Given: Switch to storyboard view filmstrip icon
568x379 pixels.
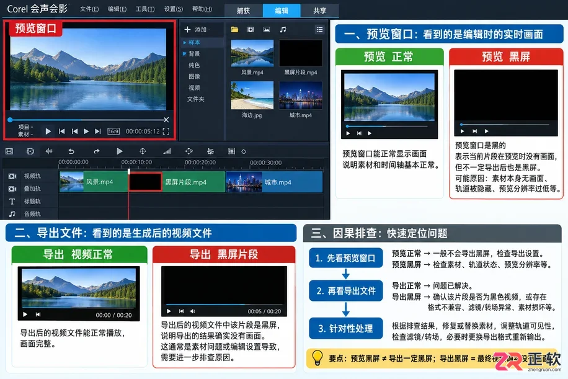Looking at the screenshot, I should click(9, 151).
